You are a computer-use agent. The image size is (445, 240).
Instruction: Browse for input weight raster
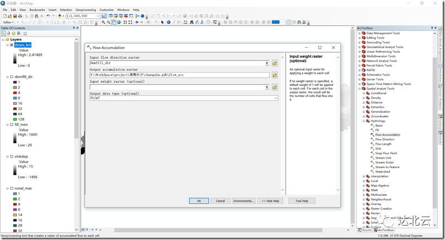tap(275, 88)
